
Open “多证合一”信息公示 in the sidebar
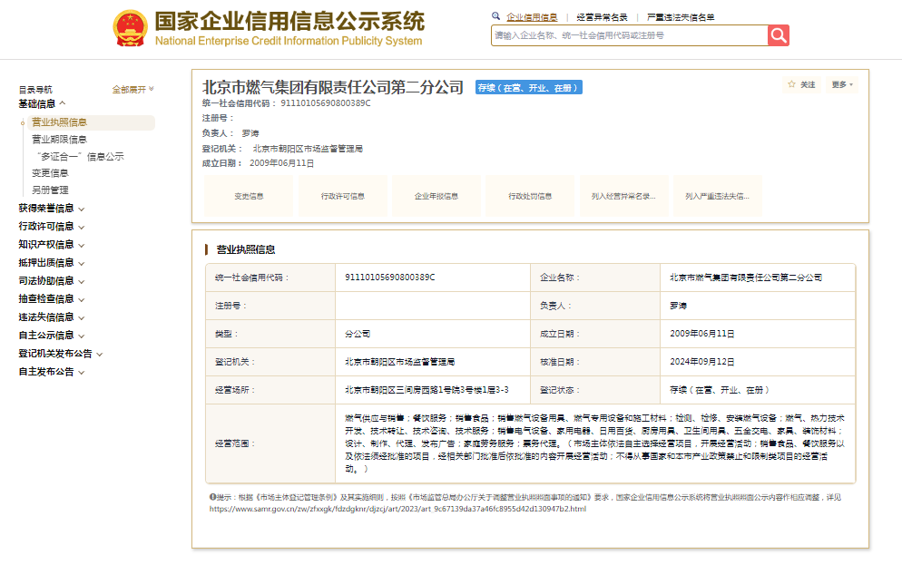tap(77, 157)
